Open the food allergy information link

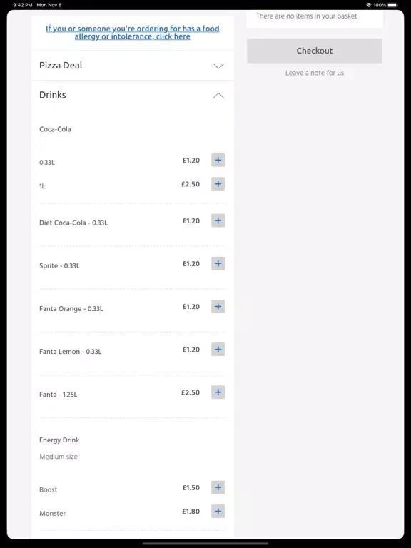tap(133, 33)
